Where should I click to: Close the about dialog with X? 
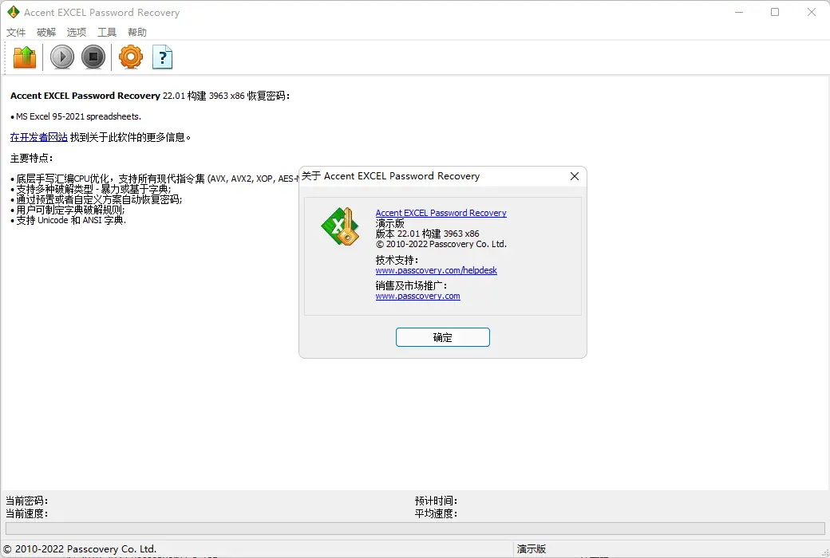coord(575,176)
